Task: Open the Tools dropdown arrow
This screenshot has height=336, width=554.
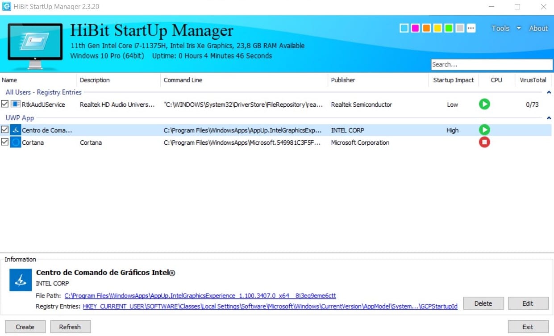Action: pyautogui.click(x=519, y=28)
